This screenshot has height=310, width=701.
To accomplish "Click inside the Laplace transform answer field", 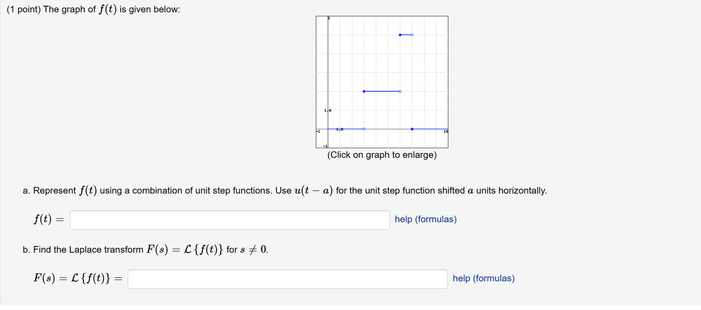I will coord(287,279).
